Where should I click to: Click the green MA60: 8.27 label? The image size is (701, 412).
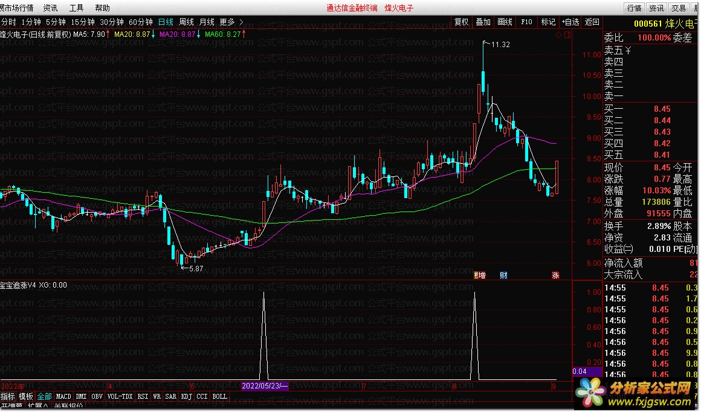[222, 34]
